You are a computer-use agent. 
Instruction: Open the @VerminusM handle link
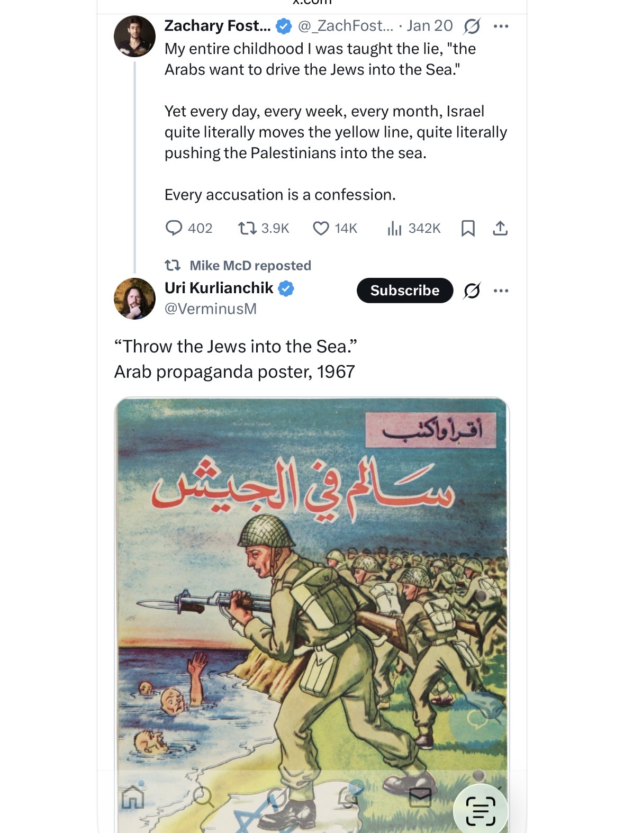click(x=211, y=309)
